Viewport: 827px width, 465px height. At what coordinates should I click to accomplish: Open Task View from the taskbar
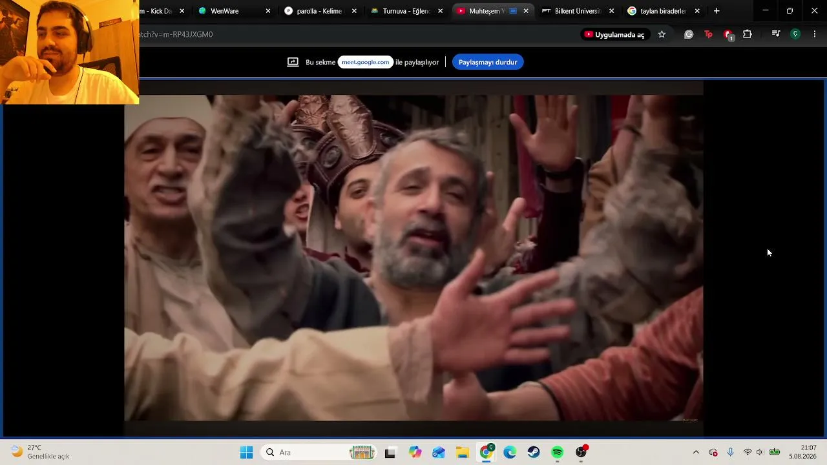coord(390,453)
